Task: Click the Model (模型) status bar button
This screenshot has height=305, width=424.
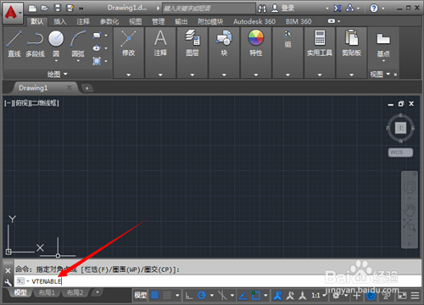Action: 140,296
